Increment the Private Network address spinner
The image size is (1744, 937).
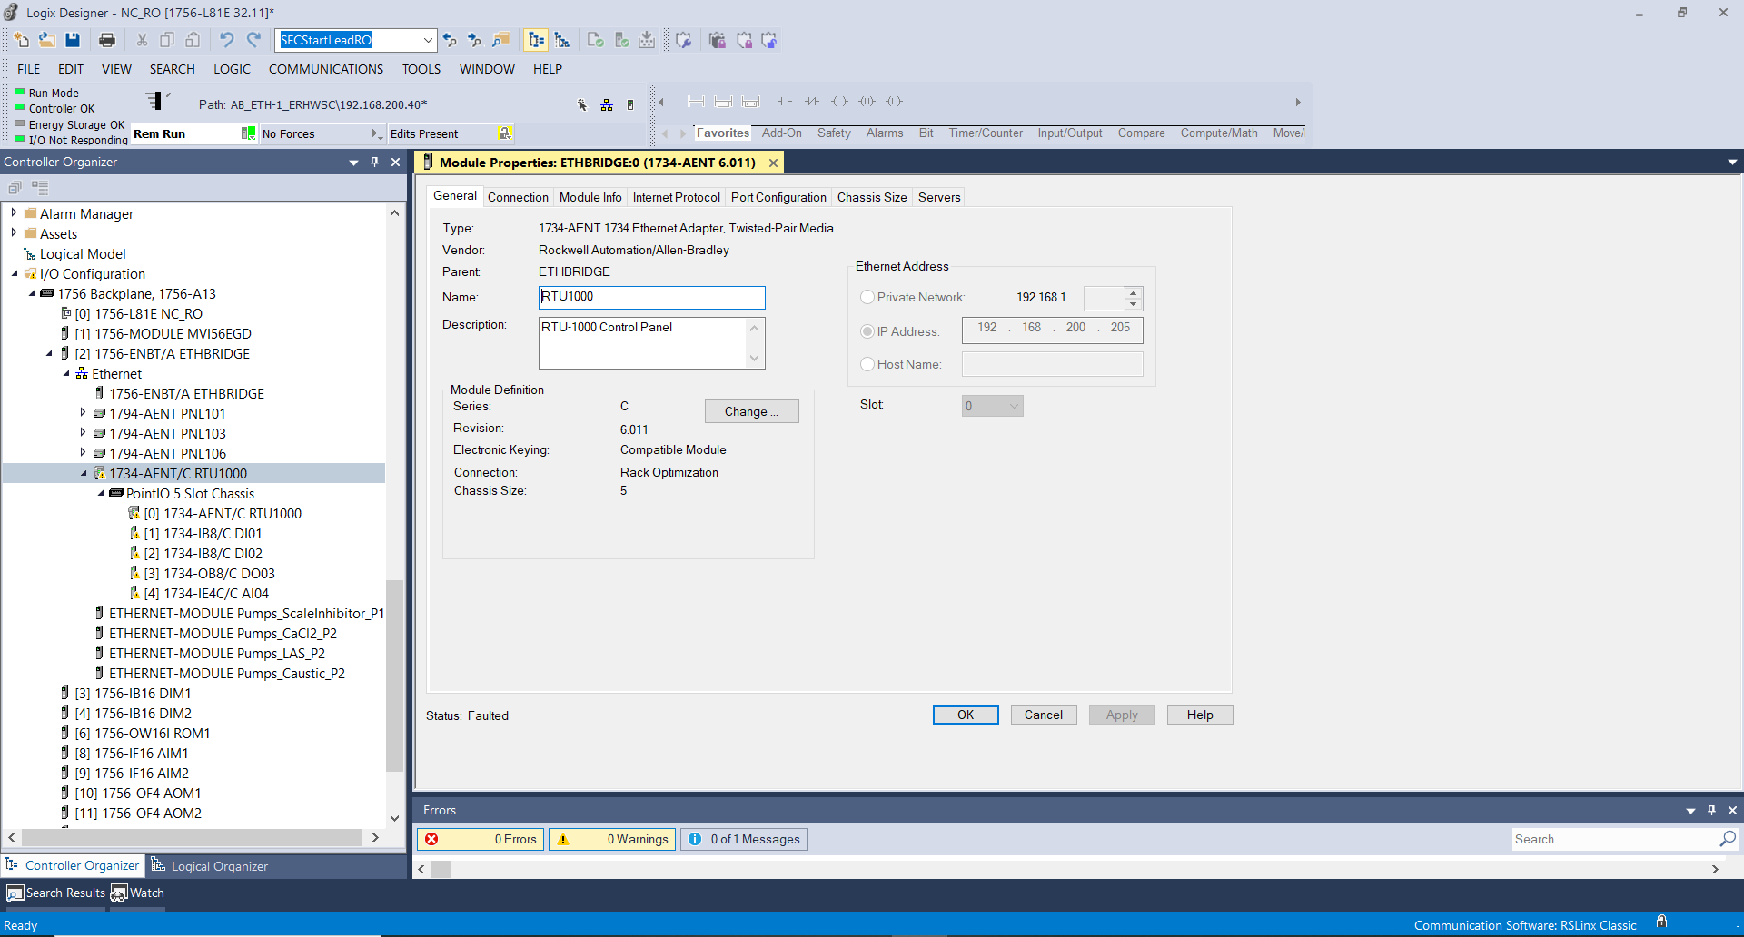tap(1133, 292)
